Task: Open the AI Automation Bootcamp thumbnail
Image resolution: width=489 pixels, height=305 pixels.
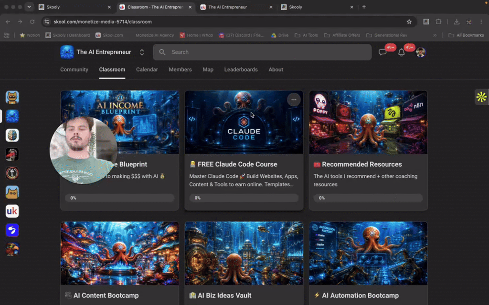Action: pyautogui.click(x=368, y=254)
